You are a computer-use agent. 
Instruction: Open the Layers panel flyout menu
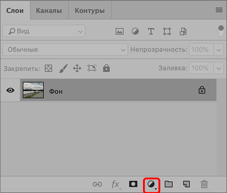pos(219,10)
